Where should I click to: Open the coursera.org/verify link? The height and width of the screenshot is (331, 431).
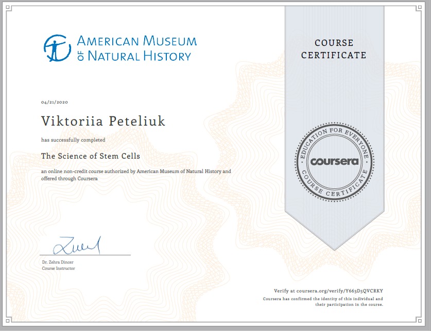339,291
